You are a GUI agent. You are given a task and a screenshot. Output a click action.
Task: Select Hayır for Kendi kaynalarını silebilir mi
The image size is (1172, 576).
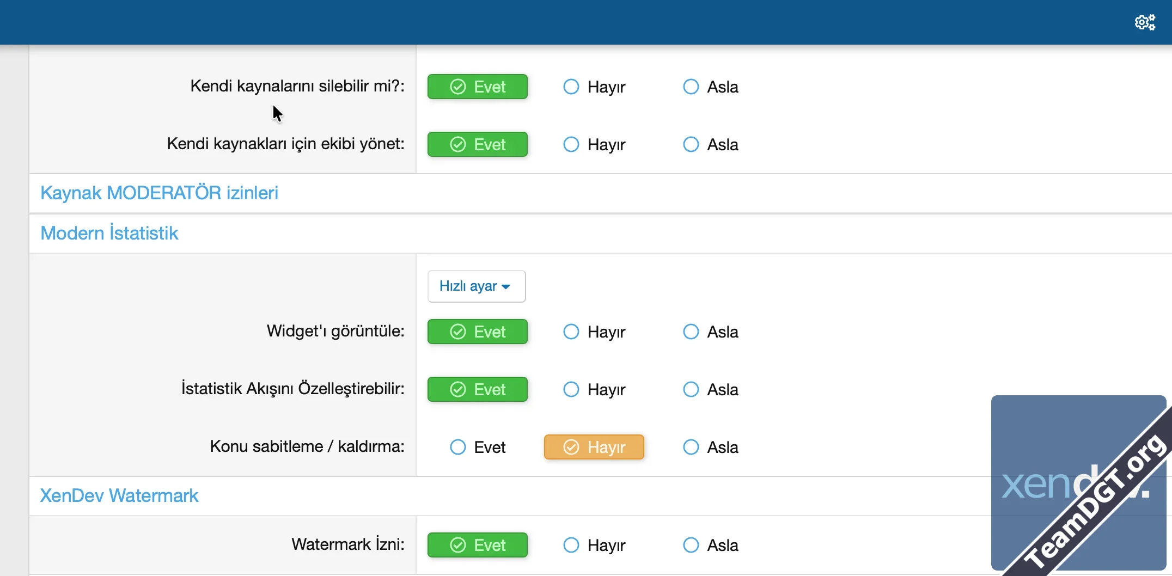594,87
